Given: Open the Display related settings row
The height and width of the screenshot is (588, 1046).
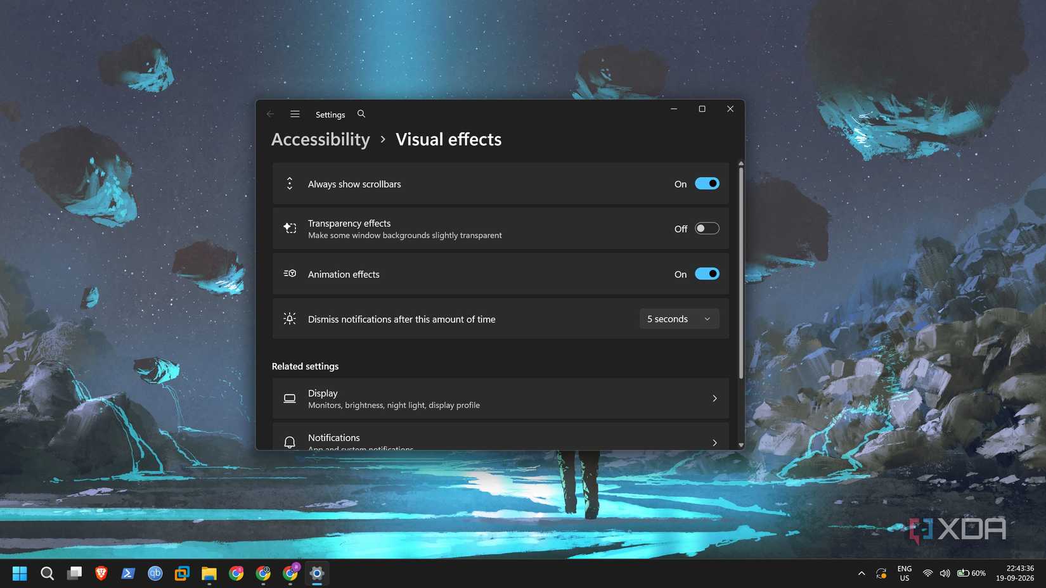Looking at the screenshot, I should (500, 399).
